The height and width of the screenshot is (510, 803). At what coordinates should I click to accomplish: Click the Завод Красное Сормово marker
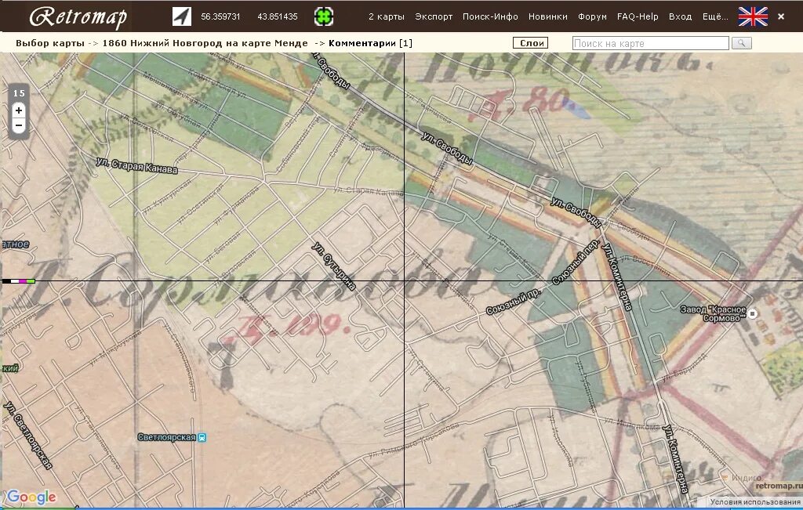pyautogui.click(x=752, y=313)
